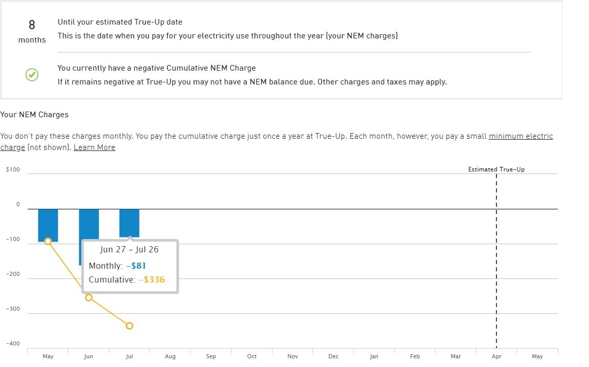Viewport: 589px width, 367px height.
Task: Click the green checkmark status icon
Action: point(32,75)
